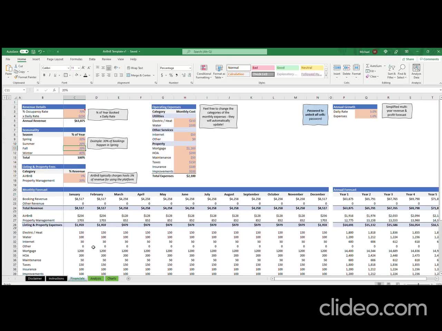
Task: Apply Conditional Formatting
Action: 203,71
